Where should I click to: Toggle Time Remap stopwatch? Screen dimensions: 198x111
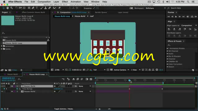tap(17, 89)
